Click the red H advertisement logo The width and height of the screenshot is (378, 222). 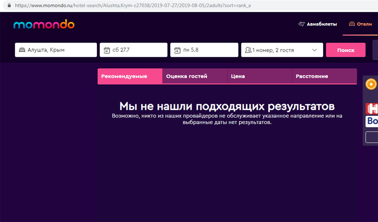click(x=372, y=109)
